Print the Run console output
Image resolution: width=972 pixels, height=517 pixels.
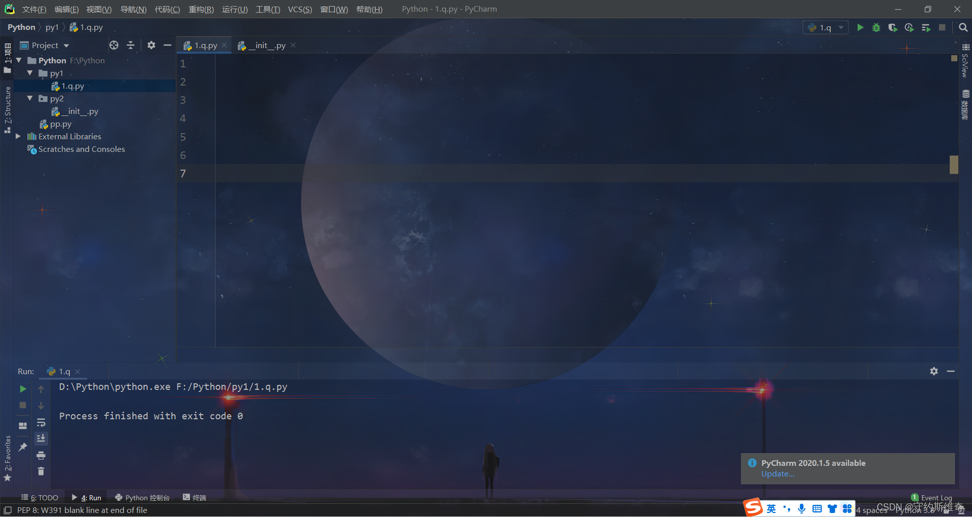pos(41,455)
